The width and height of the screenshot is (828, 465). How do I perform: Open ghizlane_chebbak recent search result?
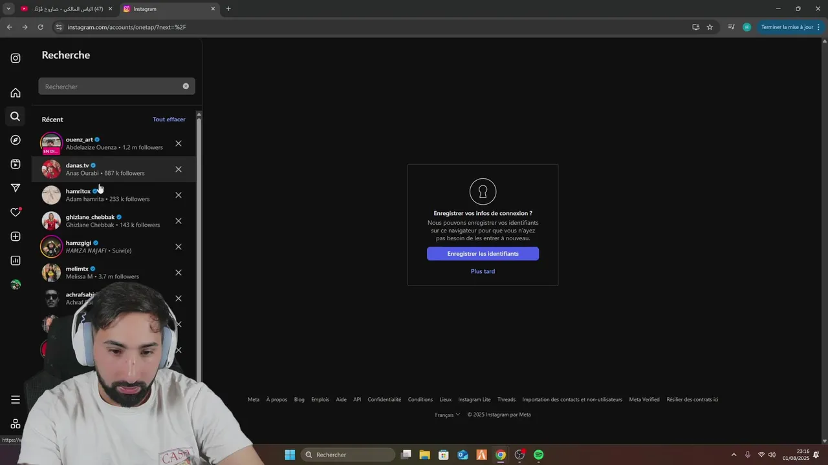(114, 221)
